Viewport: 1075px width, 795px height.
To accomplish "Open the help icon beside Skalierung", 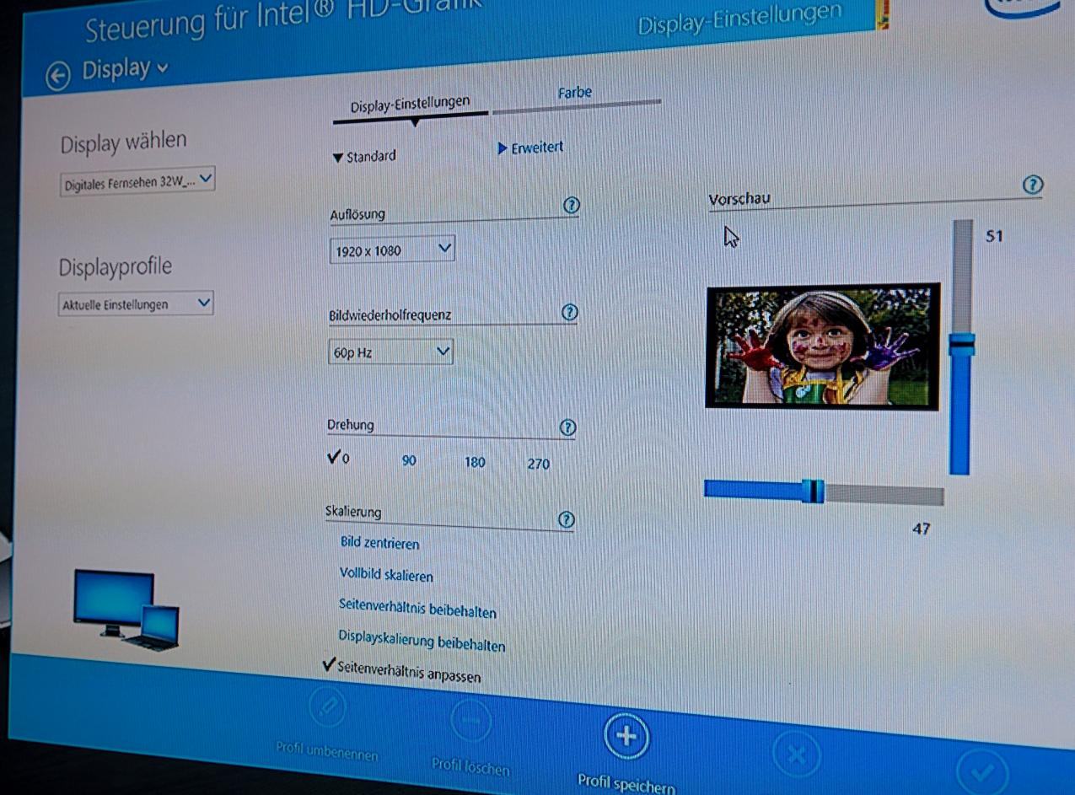I will (x=567, y=519).
